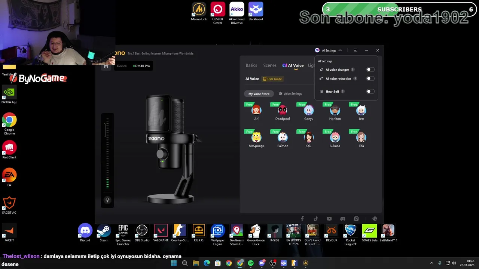Click the microphone level meter
Screen dimensions: 479x269
[107, 154]
